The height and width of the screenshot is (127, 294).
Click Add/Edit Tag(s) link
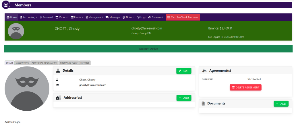pyautogui.click(x=13, y=122)
